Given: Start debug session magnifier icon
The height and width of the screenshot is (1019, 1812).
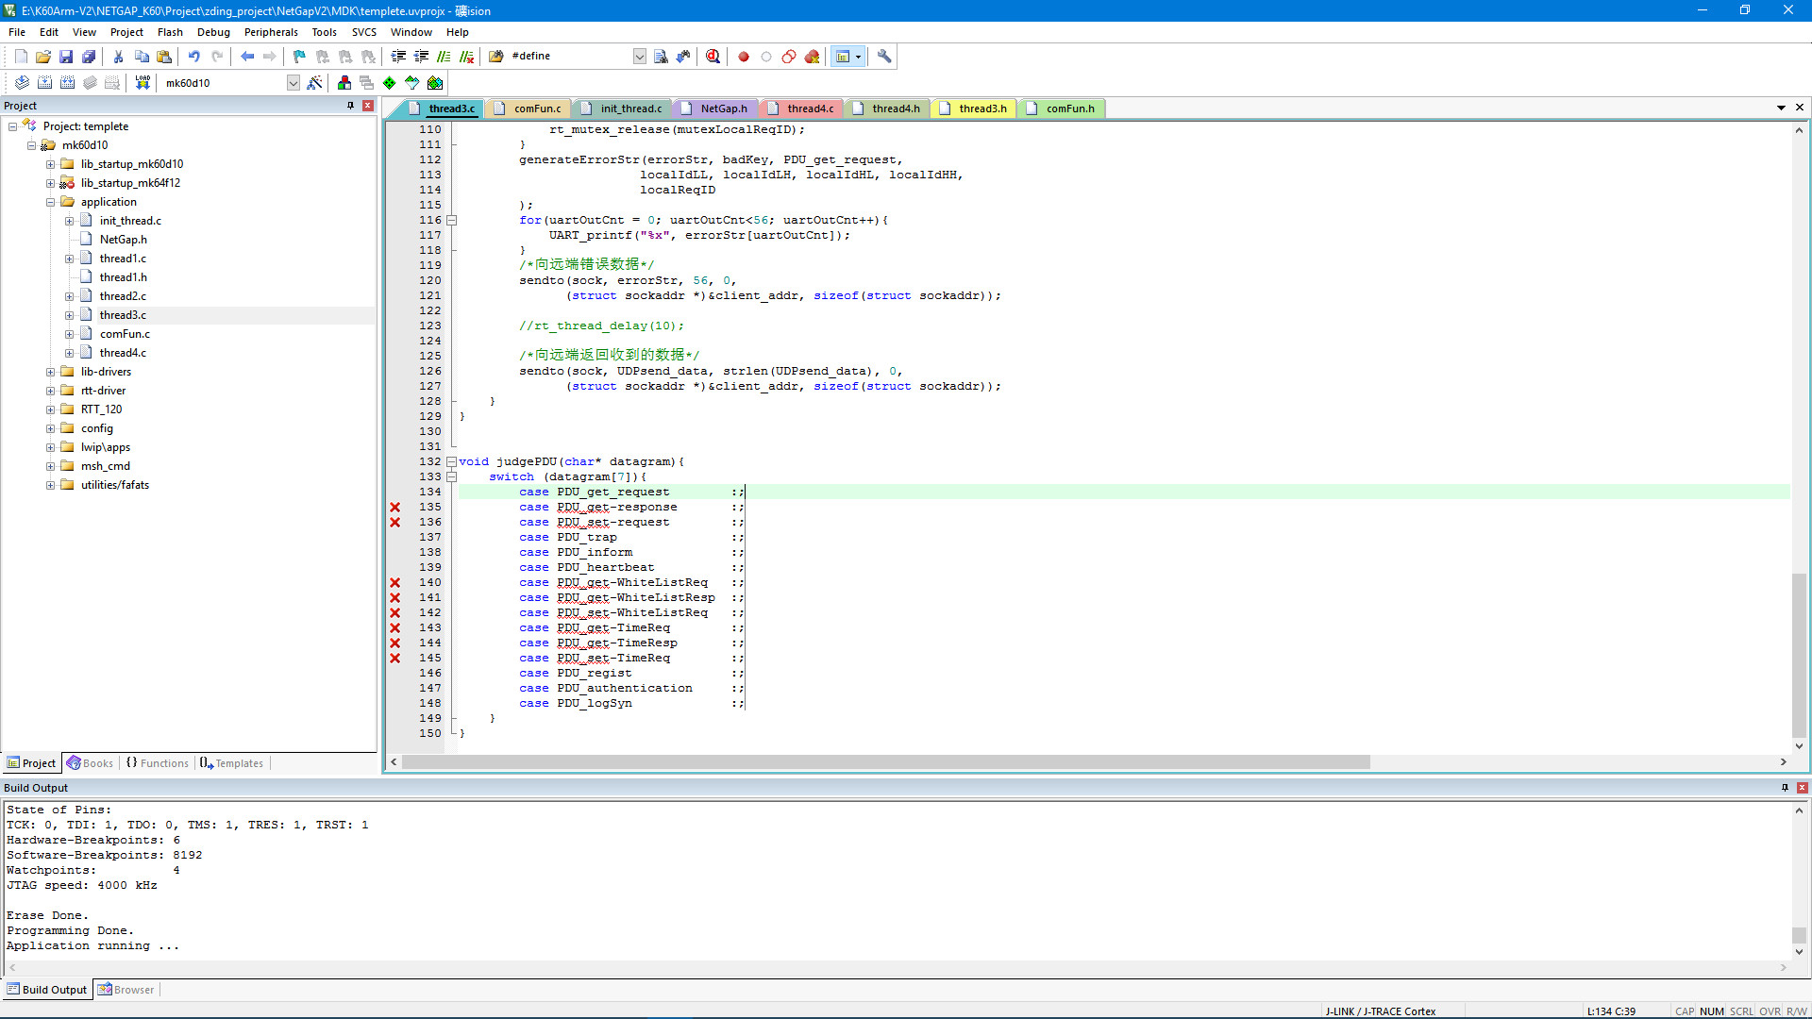Looking at the screenshot, I should coord(713,57).
